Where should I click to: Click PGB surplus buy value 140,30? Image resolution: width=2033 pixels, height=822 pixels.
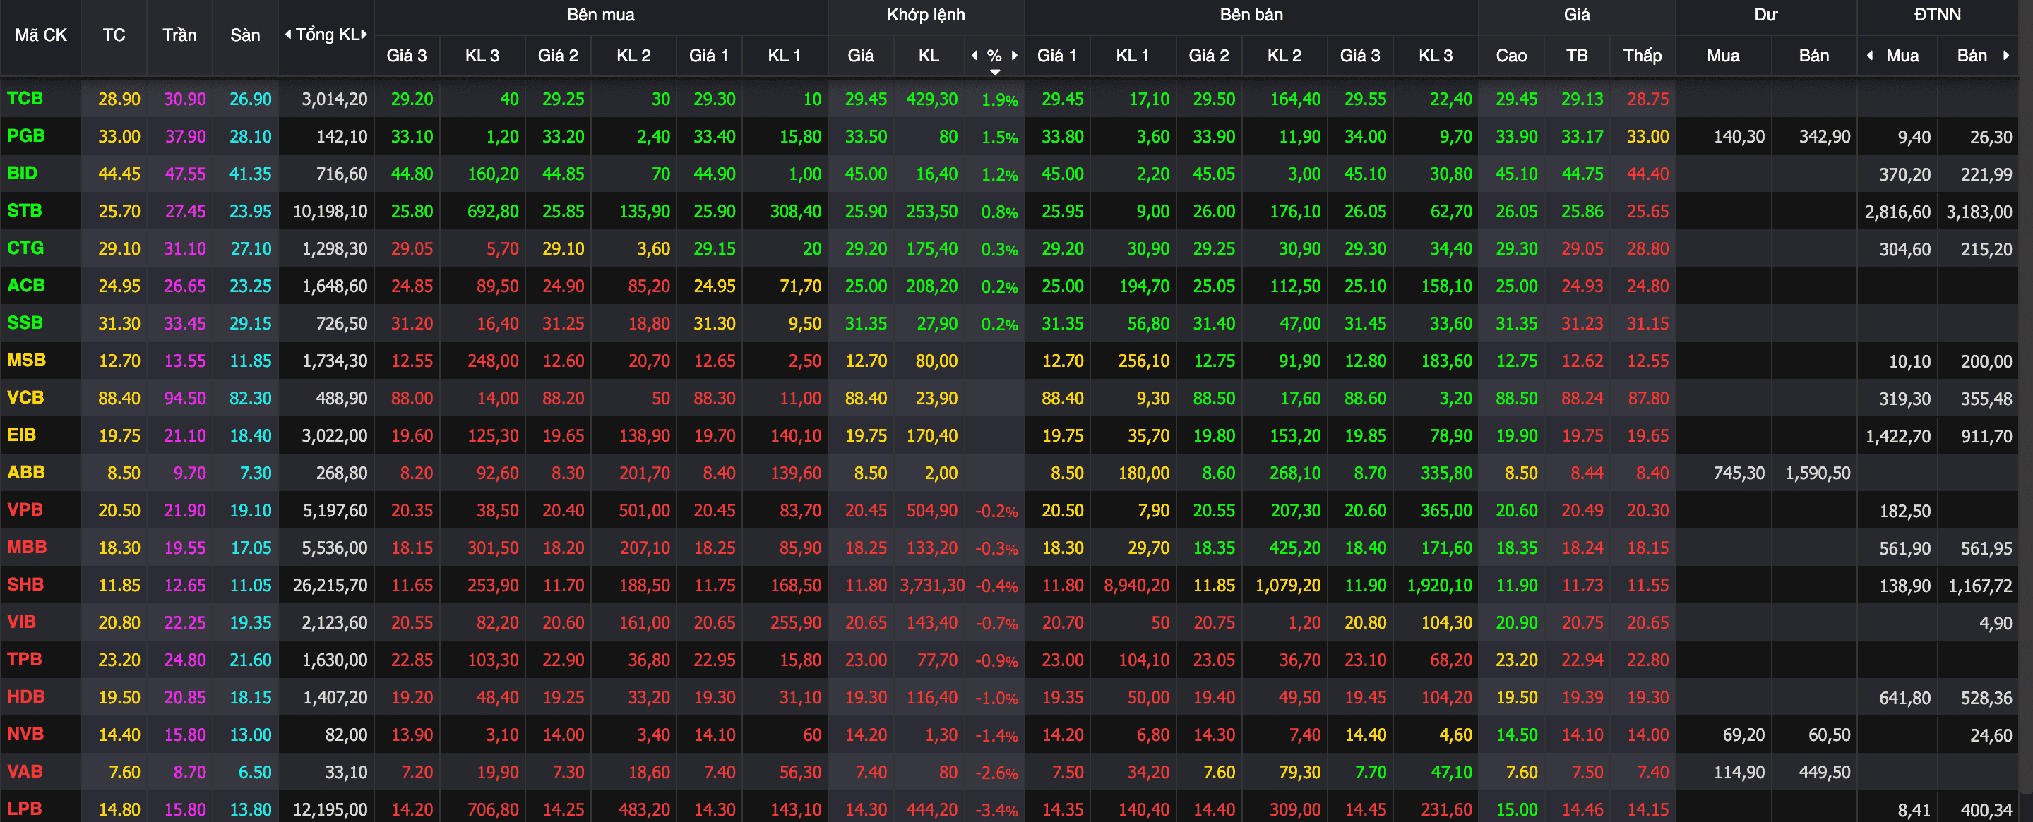point(1739,138)
